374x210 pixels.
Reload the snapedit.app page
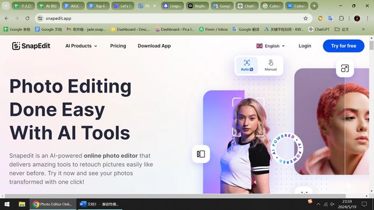click(27, 19)
